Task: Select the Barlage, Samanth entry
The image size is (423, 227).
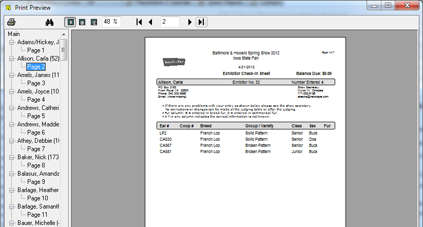Action: coord(38,207)
